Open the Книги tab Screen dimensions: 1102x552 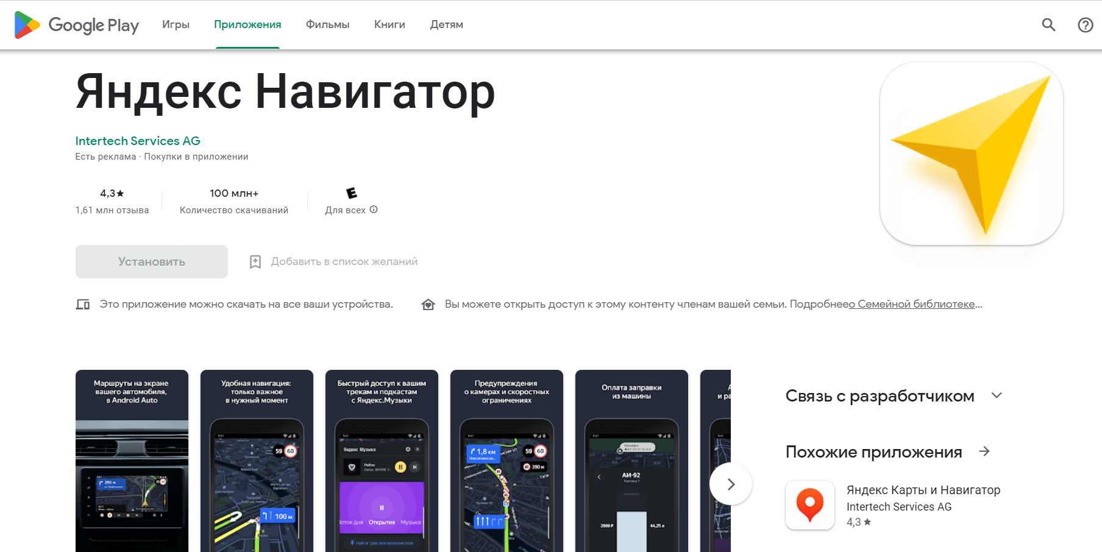tap(389, 24)
